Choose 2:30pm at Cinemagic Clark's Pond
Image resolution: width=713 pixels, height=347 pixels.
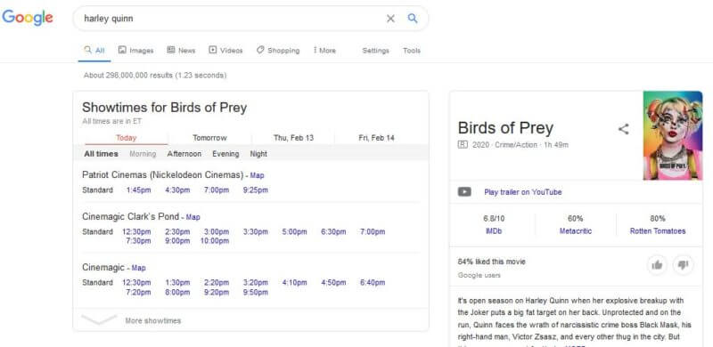pyautogui.click(x=177, y=231)
